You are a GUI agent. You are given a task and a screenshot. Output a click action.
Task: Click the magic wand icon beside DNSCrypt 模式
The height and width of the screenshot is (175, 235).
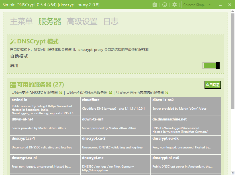tap(13, 42)
